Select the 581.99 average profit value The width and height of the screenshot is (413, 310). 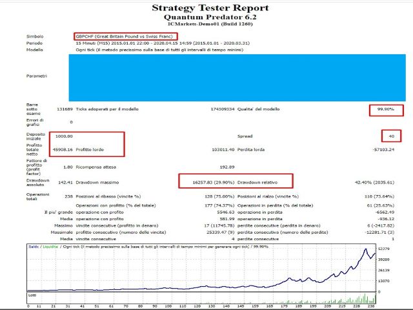point(227,219)
